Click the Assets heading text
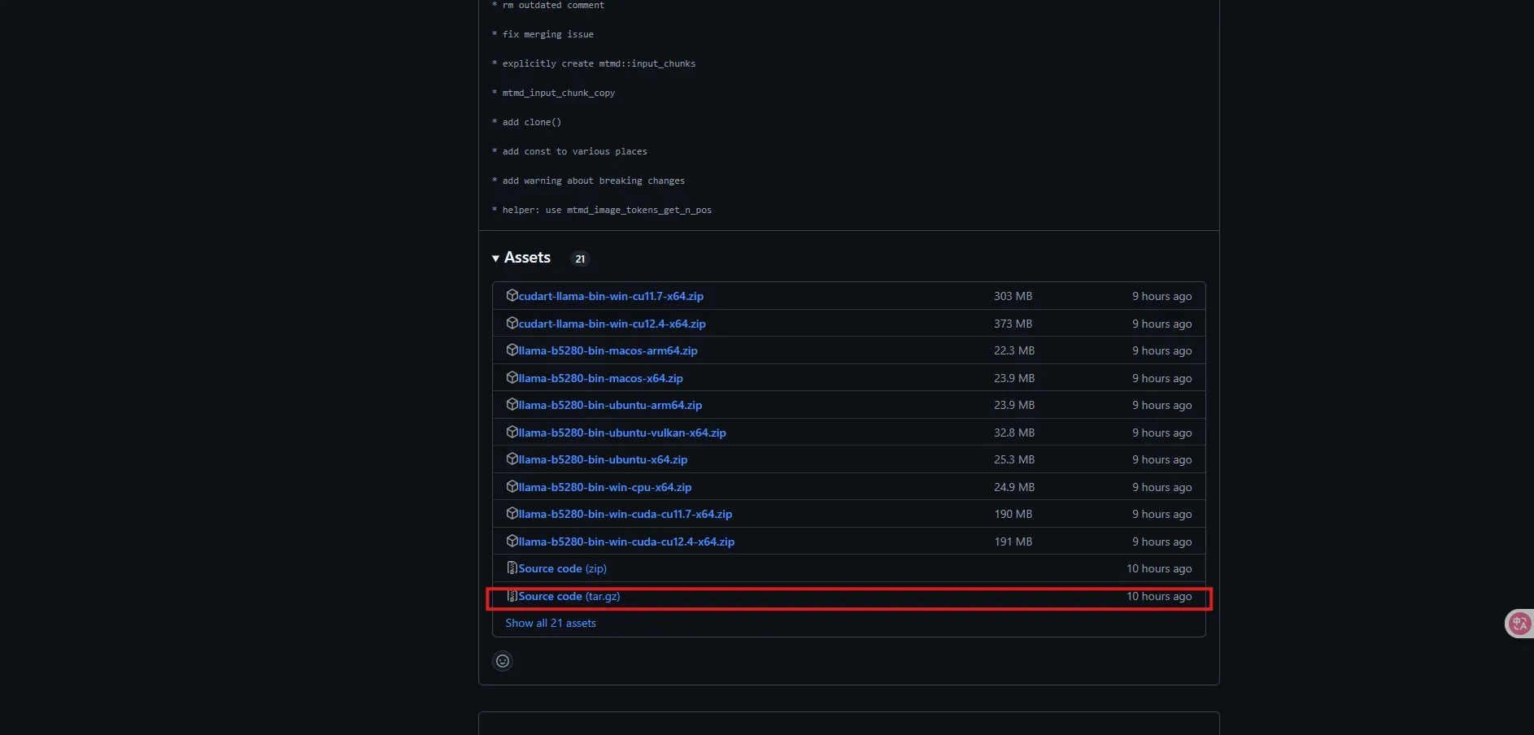Image resolution: width=1534 pixels, height=735 pixels. [527, 258]
